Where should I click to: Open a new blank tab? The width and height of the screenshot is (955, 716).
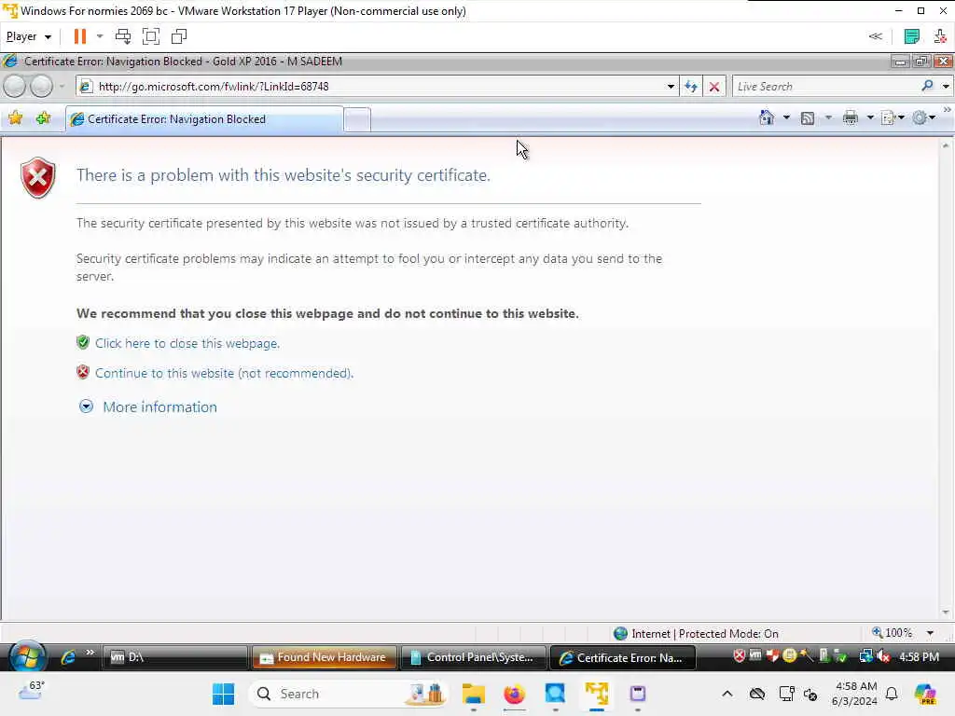pos(357,119)
